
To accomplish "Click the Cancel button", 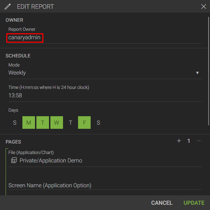I will (x=162, y=203).
